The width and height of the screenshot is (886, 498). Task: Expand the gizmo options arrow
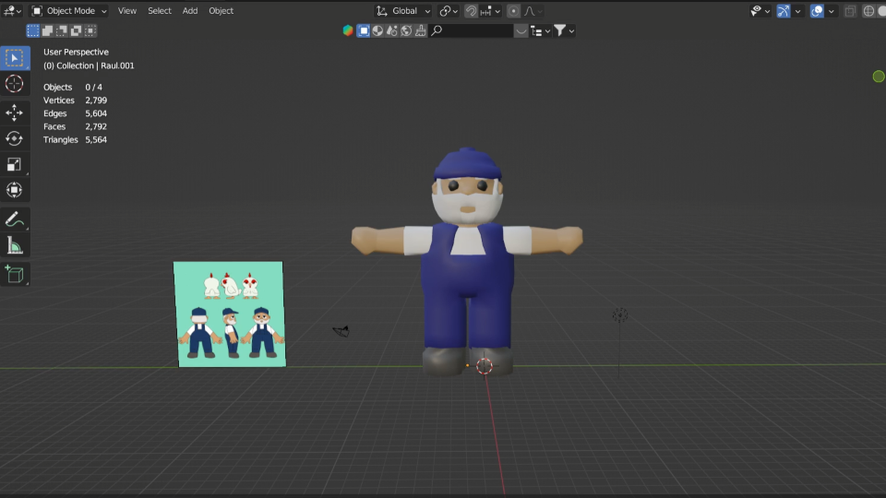pos(797,11)
